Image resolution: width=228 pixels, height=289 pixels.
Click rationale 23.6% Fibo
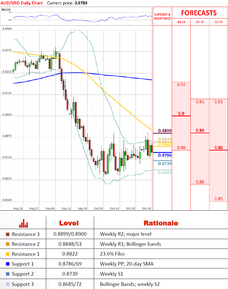[x=112, y=254]
